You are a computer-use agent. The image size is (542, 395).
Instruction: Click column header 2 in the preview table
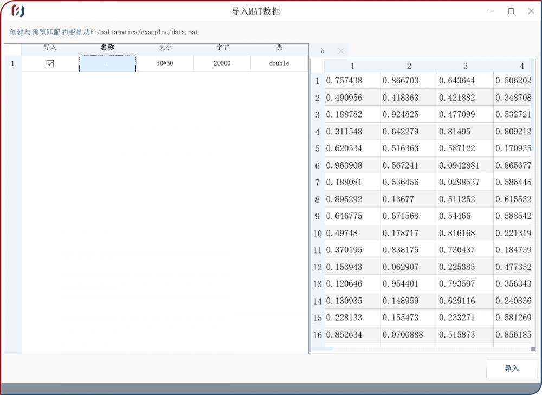tap(409, 66)
